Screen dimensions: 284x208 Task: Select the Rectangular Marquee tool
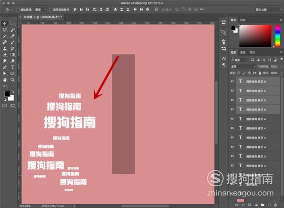[x=13, y=24]
